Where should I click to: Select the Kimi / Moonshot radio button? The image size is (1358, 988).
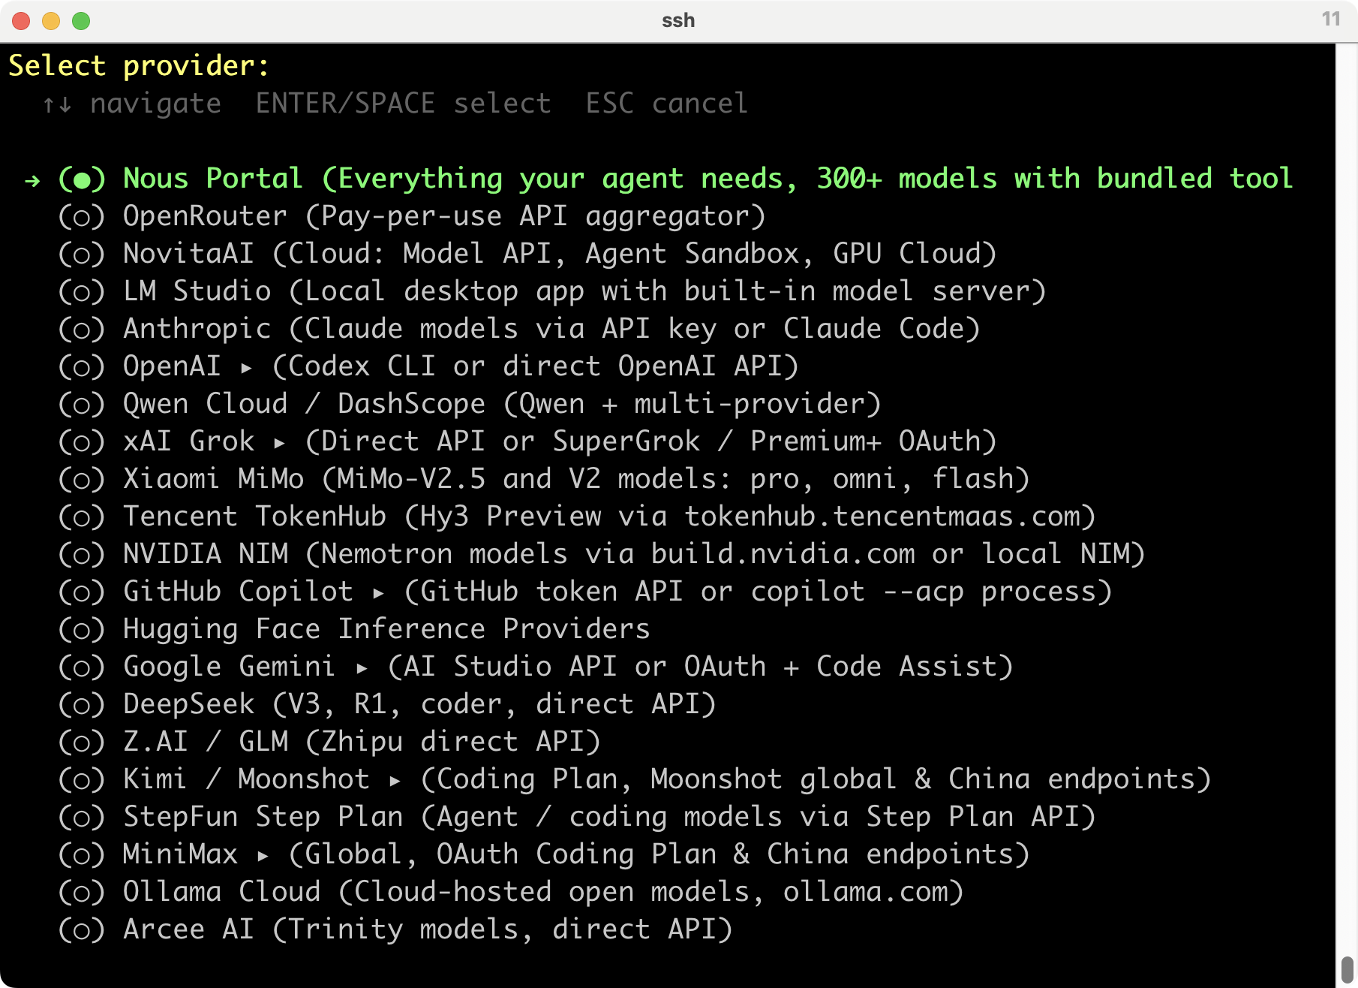coord(82,779)
